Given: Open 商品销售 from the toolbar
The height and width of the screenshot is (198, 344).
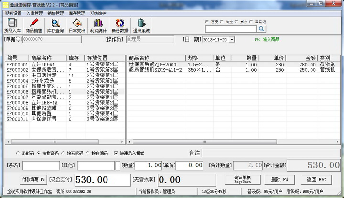Looking at the screenshot, I should tap(33, 25).
